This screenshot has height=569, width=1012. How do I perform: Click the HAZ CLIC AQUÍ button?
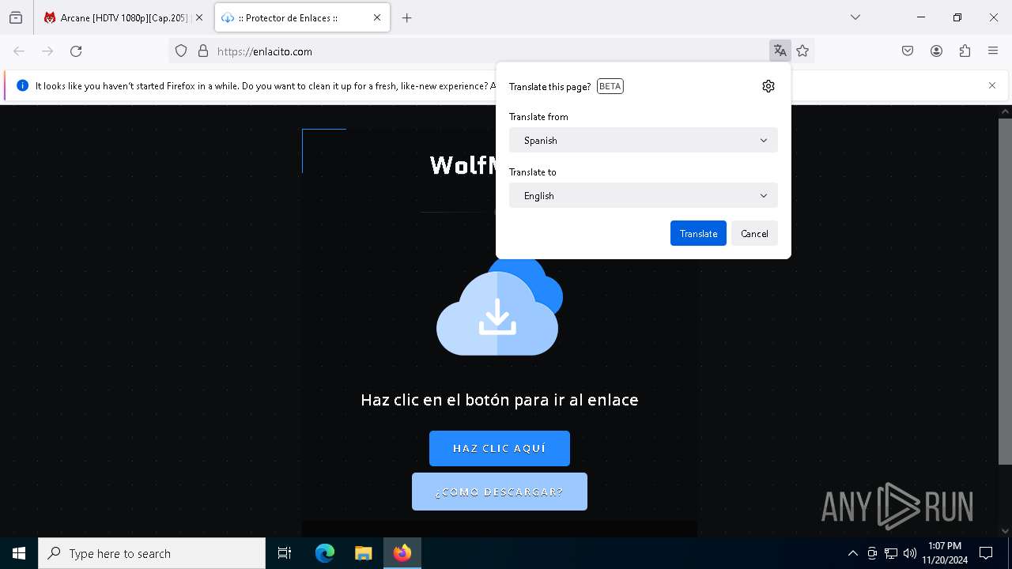pos(500,448)
